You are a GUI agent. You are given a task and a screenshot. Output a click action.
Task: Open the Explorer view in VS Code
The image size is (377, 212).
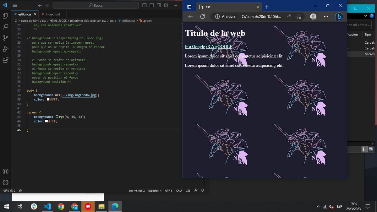(5, 16)
